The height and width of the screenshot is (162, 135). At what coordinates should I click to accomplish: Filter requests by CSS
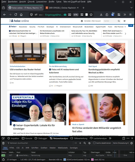pyautogui.click(x=18, y=148)
